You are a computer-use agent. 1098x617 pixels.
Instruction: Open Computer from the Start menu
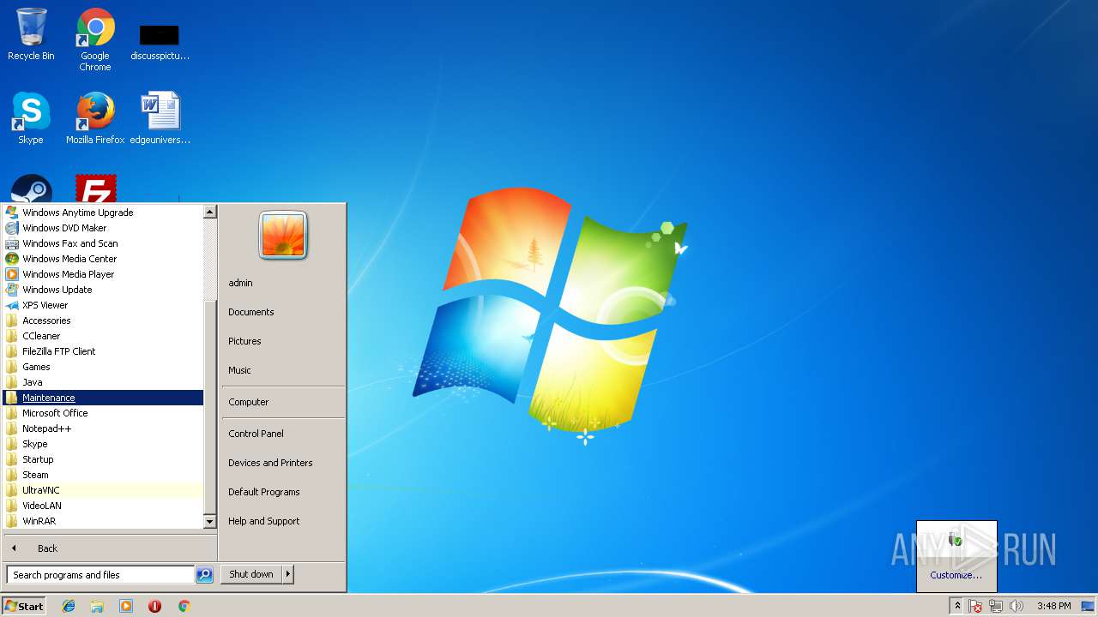click(283, 402)
